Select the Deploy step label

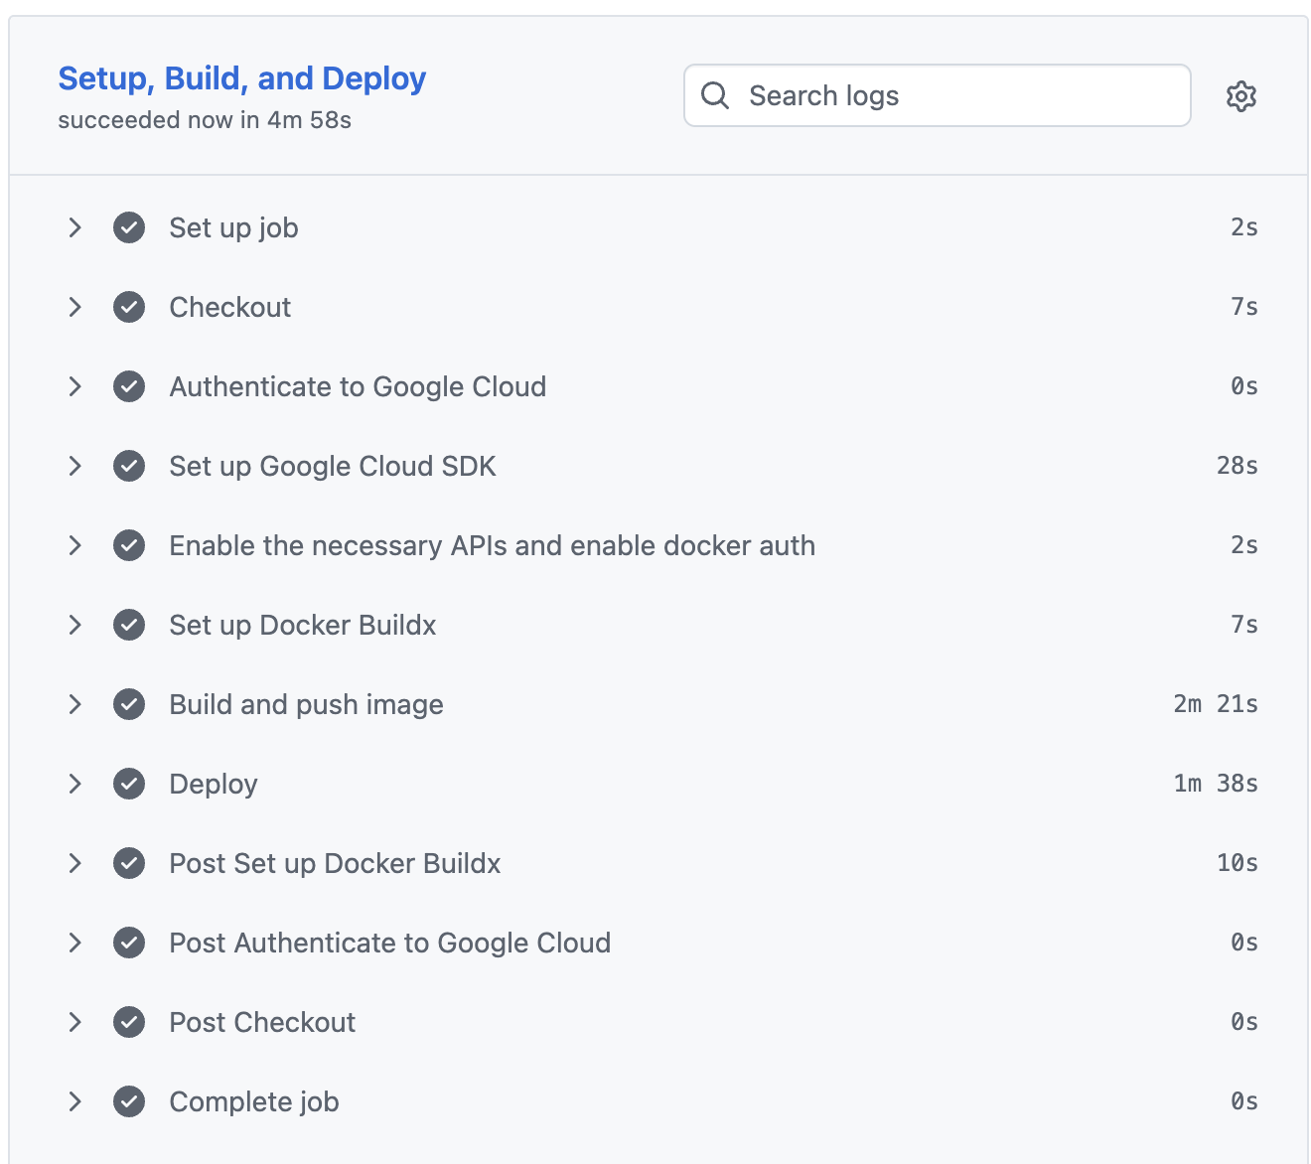tap(214, 784)
